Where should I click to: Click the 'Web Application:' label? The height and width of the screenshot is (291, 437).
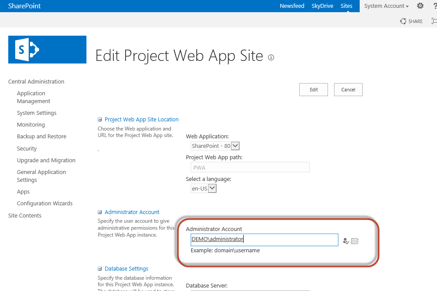(207, 137)
